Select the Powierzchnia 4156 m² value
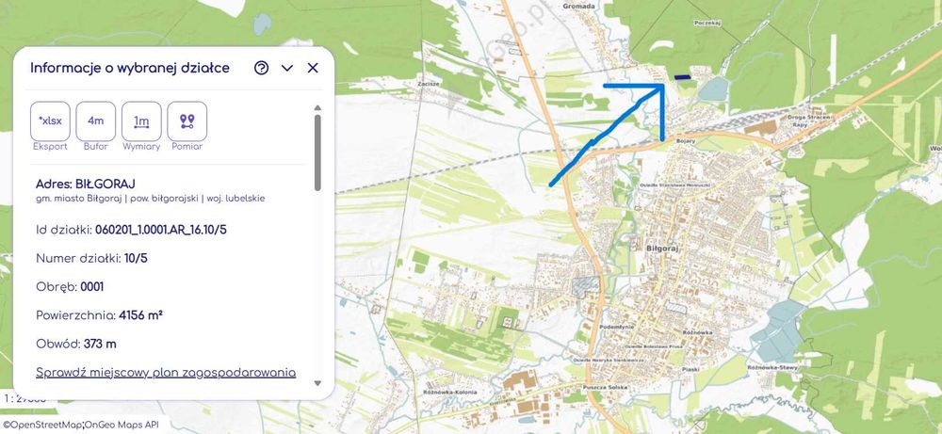This screenshot has height=434, width=942. pyautogui.click(x=141, y=315)
